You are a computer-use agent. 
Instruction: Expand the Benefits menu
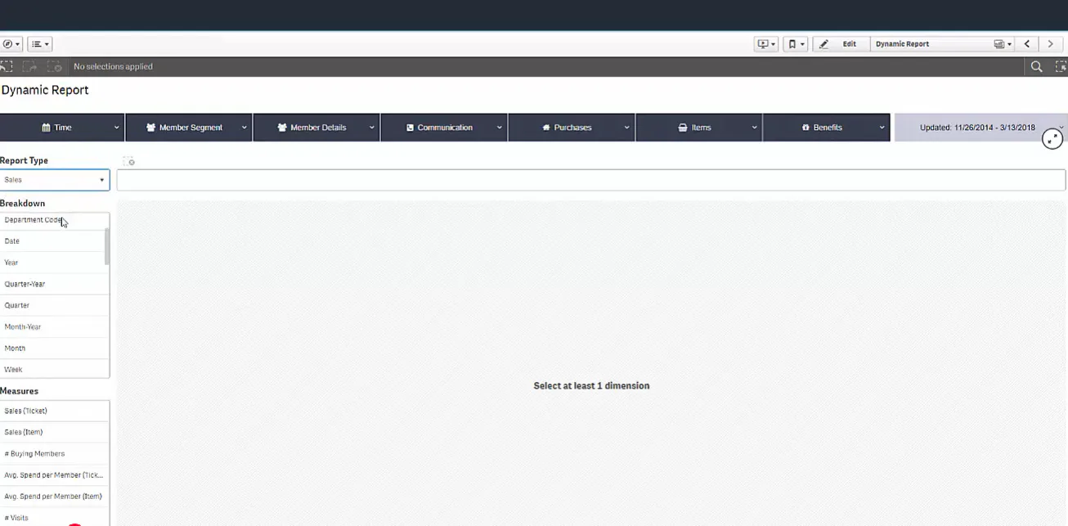click(827, 128)
